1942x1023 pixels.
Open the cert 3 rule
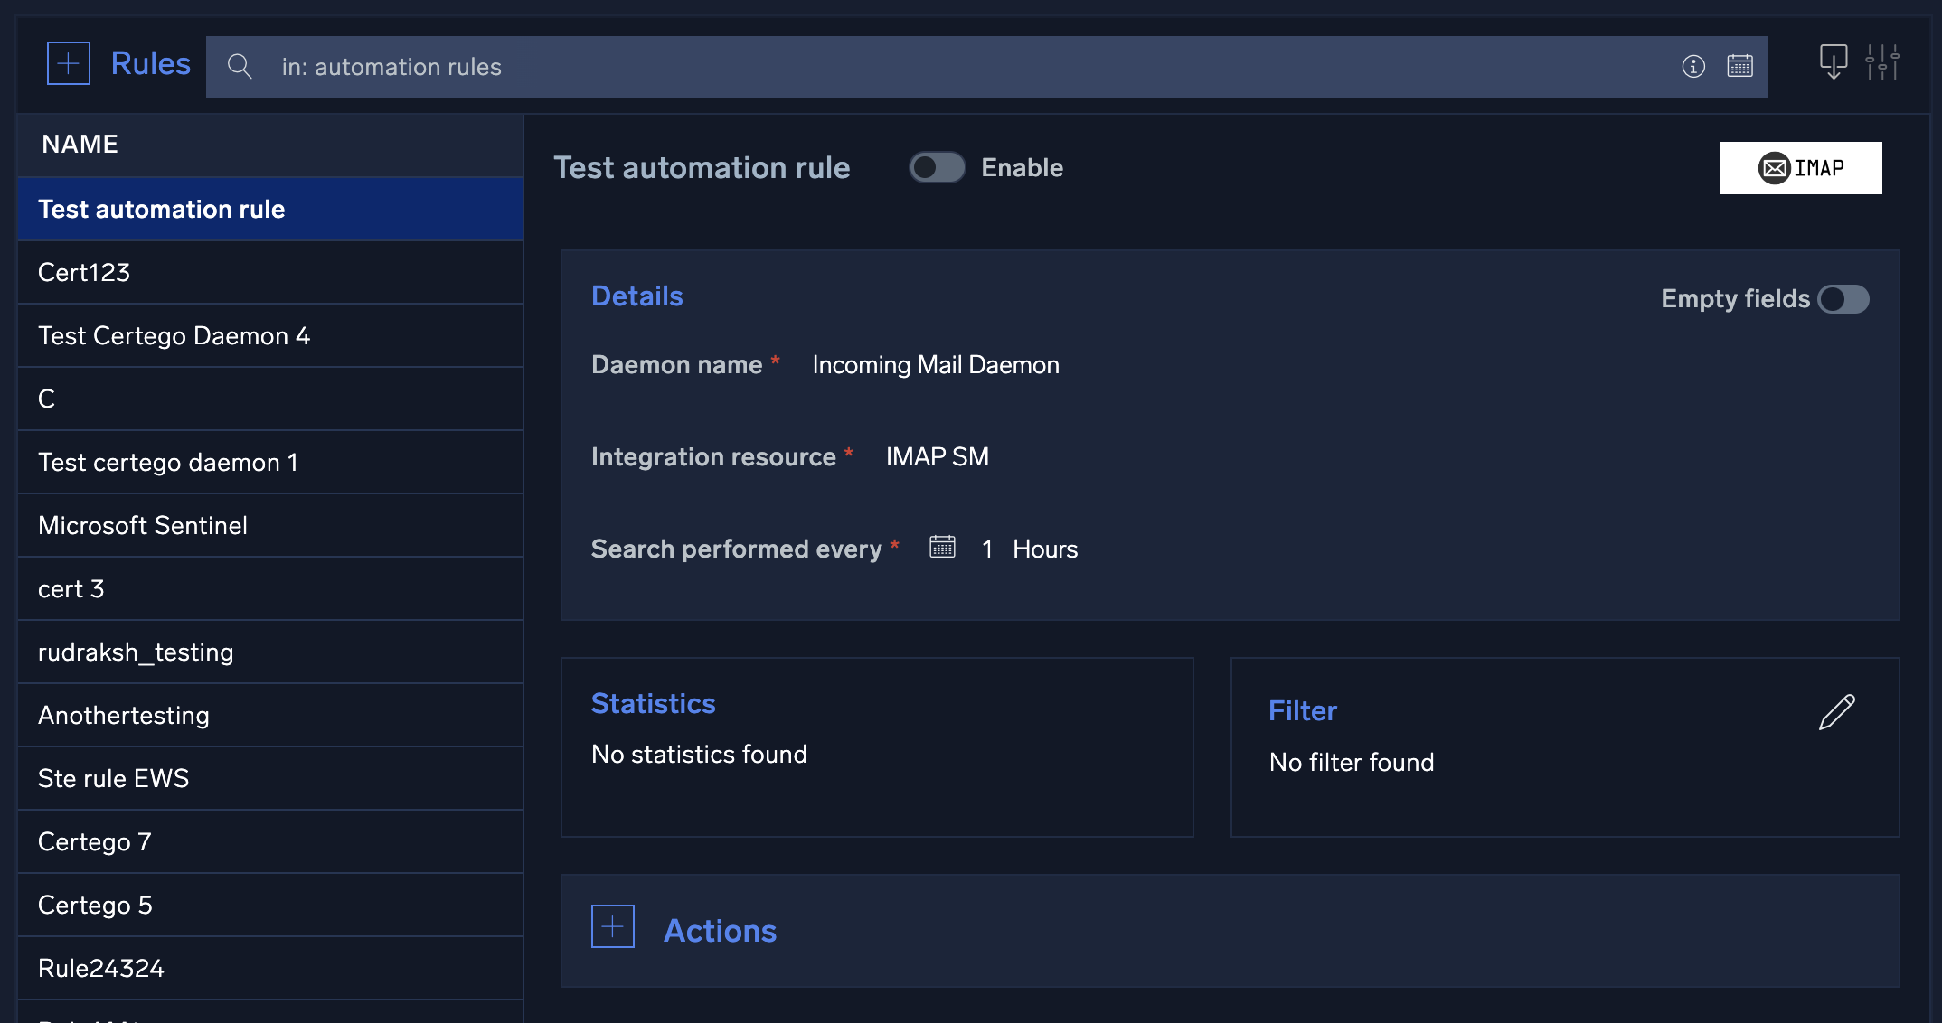(x=270, y=588)
